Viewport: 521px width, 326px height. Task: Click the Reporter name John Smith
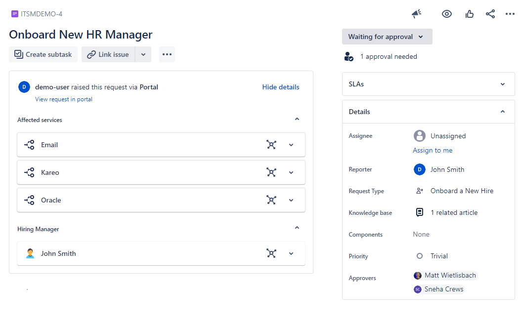pyautogui.click(x=447, y=169)
